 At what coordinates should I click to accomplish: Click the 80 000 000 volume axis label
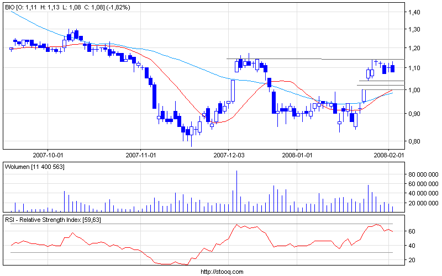(x=423, y=174)
